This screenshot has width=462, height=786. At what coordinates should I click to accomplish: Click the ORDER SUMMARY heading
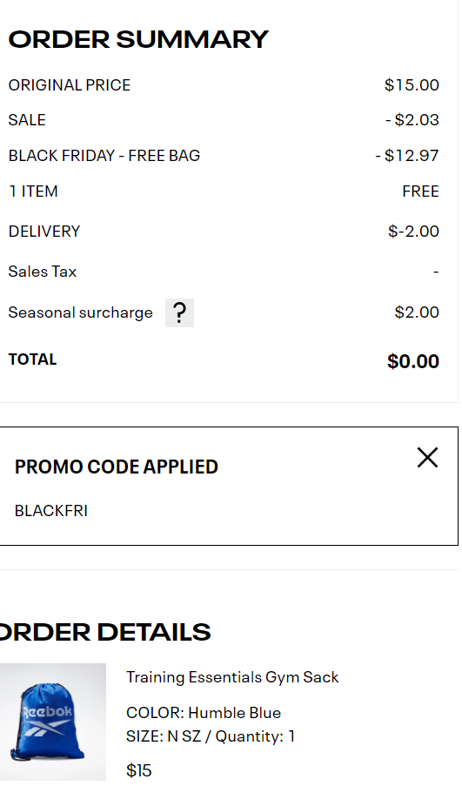tap(139, 39)
